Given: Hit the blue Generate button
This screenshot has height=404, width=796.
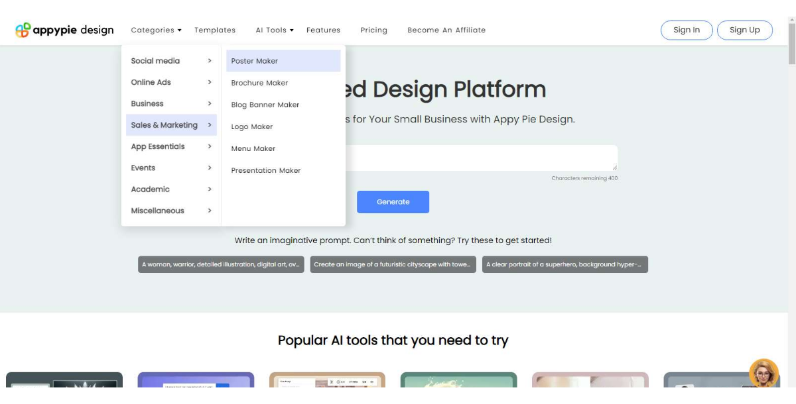Looking at the screenshot, I should [393, 202].
